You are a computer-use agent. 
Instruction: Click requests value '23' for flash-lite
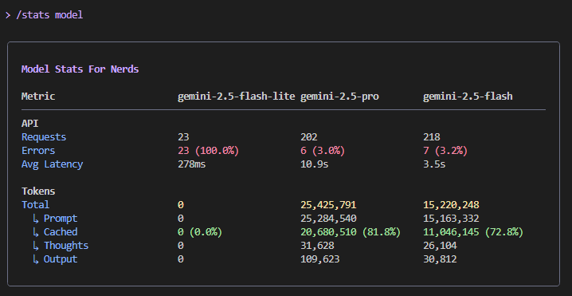183,137
